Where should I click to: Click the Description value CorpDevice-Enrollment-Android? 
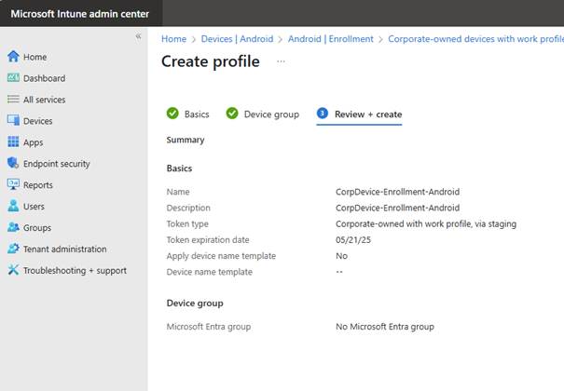(x=397, y=208)
